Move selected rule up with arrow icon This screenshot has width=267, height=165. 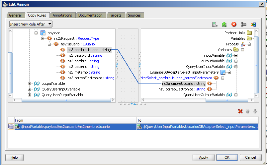[x=248, y=111]
